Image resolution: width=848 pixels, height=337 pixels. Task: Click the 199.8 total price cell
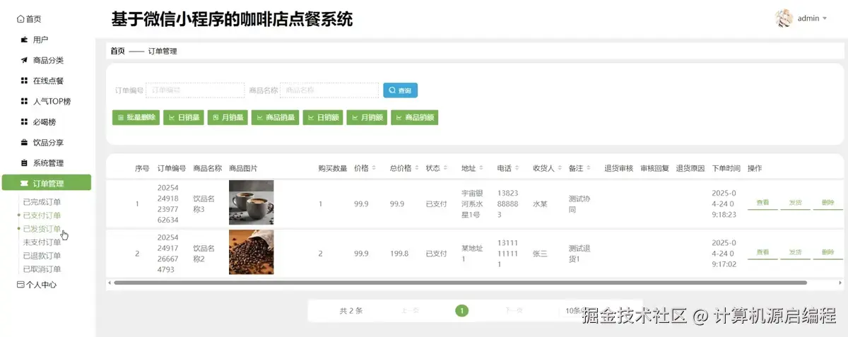coord(399,253)
